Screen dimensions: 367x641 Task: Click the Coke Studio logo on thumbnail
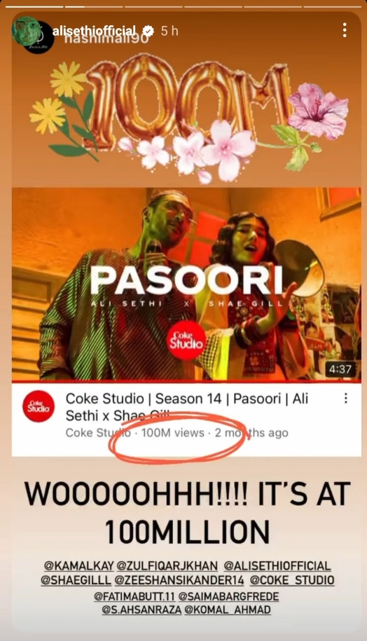coord(186,340)
